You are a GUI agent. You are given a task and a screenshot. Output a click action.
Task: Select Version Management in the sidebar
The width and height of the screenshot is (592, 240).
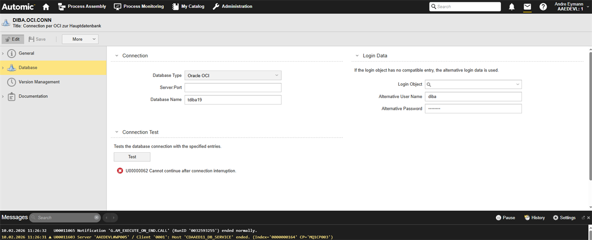coord(39,82)
